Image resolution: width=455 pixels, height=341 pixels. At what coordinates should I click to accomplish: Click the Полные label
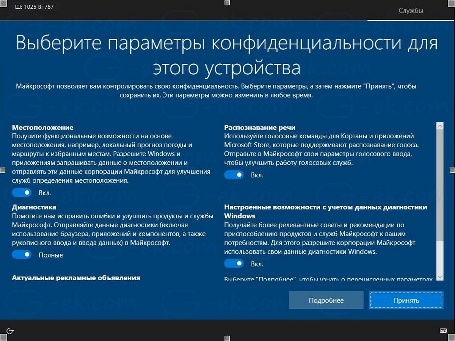[51, 255]
